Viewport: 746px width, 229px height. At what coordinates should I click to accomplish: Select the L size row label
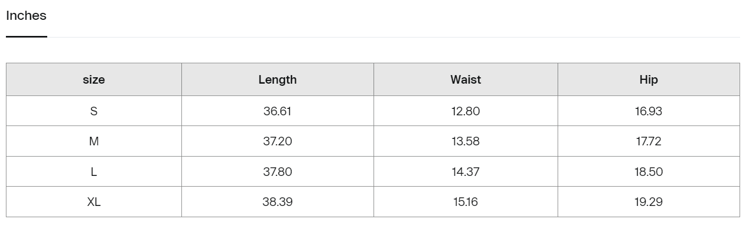click(94, 172)
